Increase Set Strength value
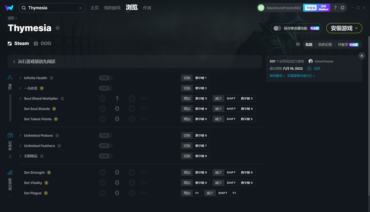 pos(132,172)
